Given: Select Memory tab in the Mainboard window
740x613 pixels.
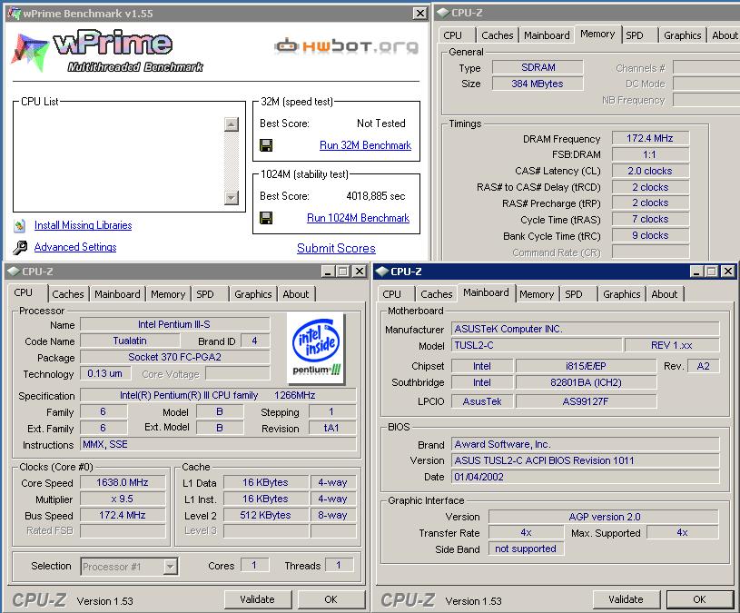Looking at the screenshot, I should coord(537,294).
